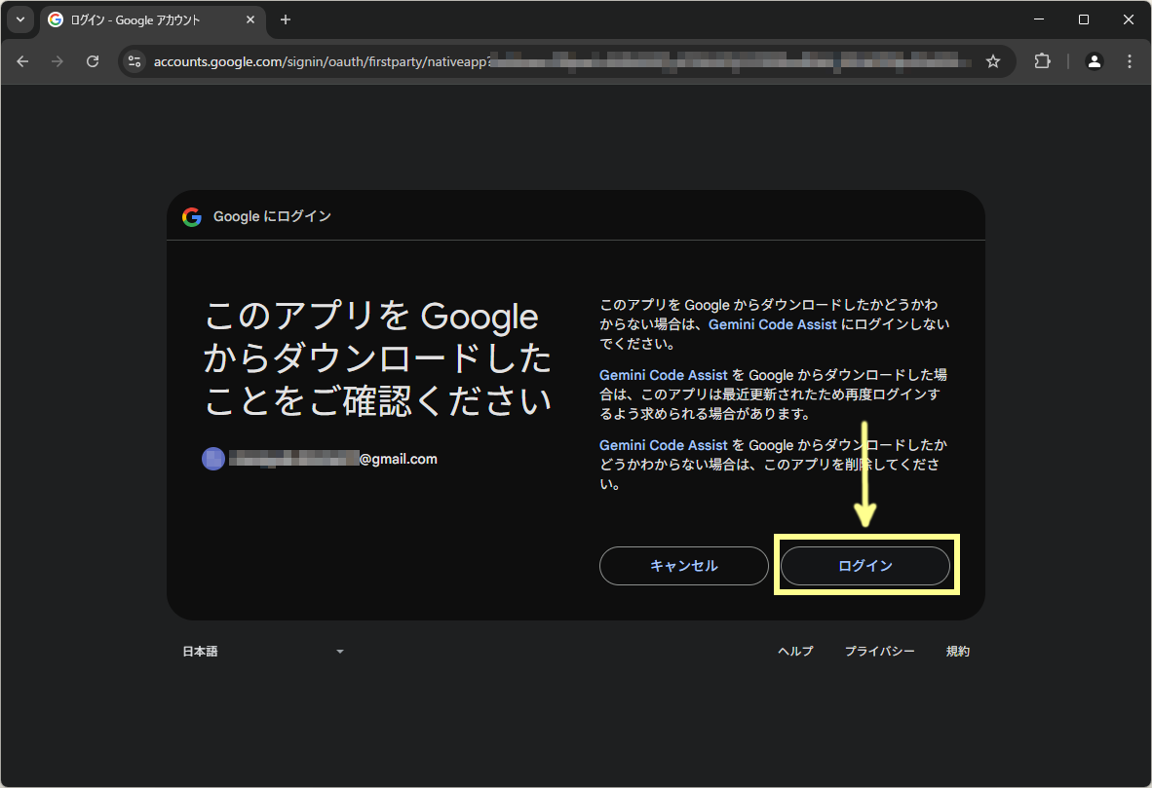The image size is (1152, 788).
Task: Open the Chrome extensions puzzle icon
Action: click(x=1042, y=60)
